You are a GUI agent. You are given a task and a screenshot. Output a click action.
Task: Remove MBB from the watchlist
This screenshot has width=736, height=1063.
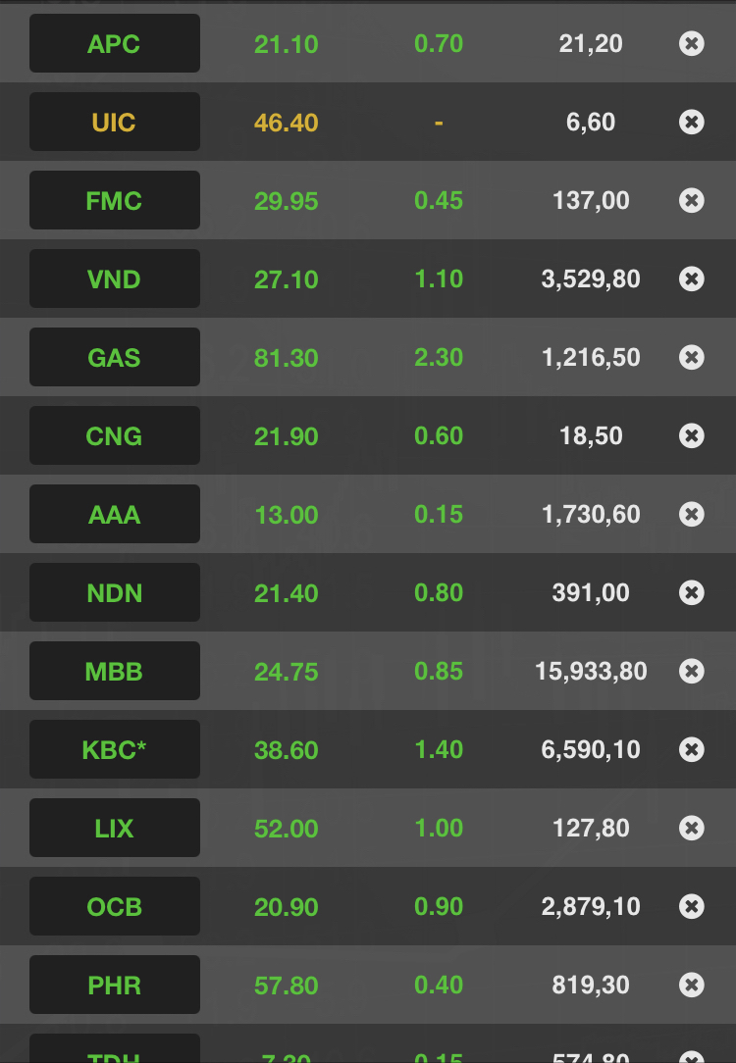691,671
